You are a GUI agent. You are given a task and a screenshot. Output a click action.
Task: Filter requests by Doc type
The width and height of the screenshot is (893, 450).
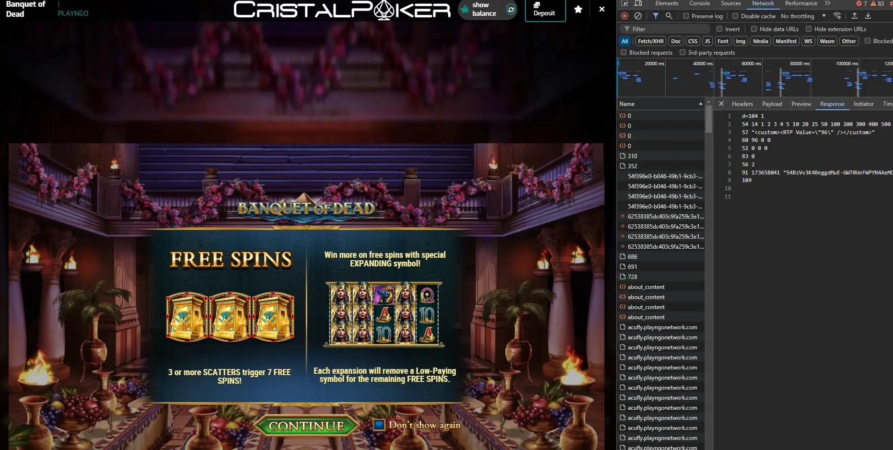[676, 41]
